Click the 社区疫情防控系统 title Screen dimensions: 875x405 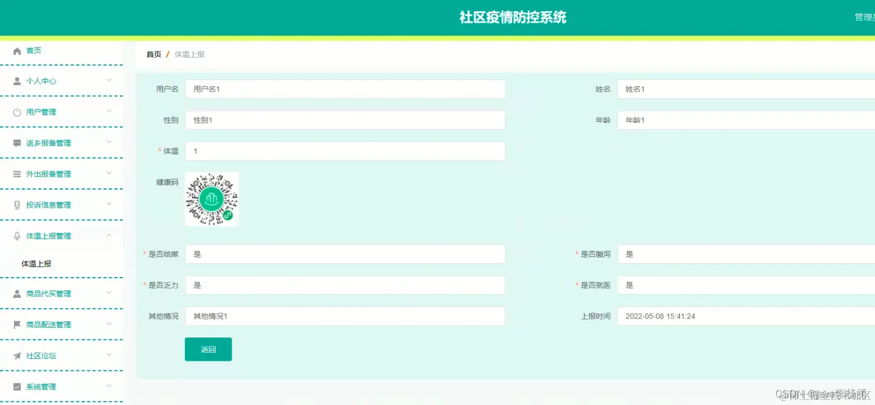click(513, 17)
